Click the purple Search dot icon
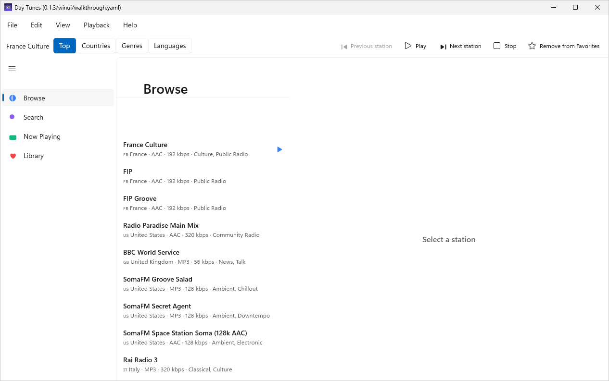This screenshot has height=381, width=609. tap(12, 117)
